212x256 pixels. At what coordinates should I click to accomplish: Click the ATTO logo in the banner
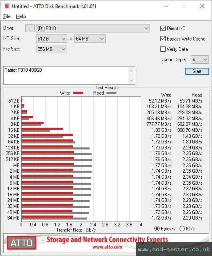[x=21, y=243]
